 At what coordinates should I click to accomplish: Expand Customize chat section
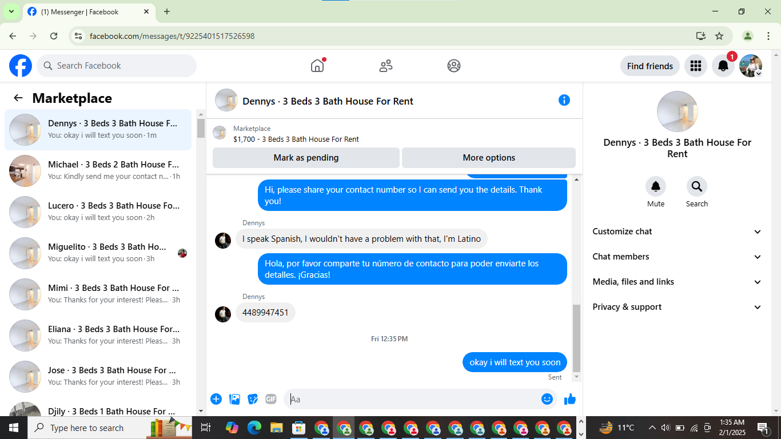coord(678,232)
